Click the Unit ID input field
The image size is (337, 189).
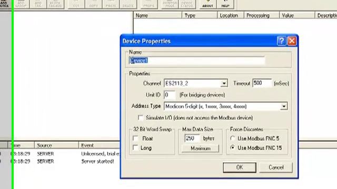click(x=170, y=95)
